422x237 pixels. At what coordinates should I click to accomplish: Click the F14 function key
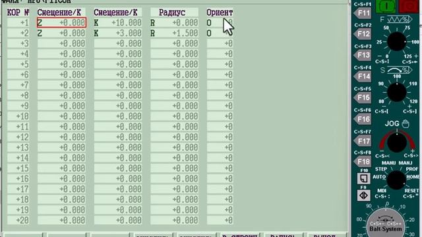click(x=363, y=76)
